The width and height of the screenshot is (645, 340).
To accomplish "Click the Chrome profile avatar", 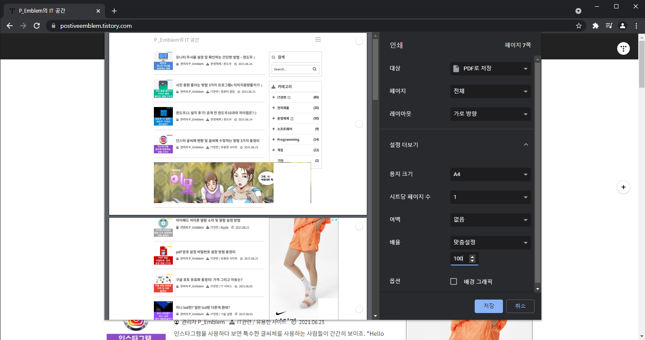I will pos(623,25).
